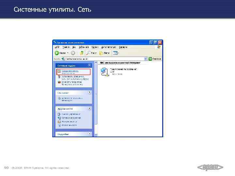Viewport: 235px width, 176px height.
Task: Click the home network setup icon
Action: [x=59, y=77]
